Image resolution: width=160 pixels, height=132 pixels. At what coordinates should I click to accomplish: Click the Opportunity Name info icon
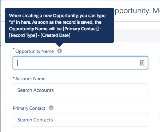pos(60,51)
